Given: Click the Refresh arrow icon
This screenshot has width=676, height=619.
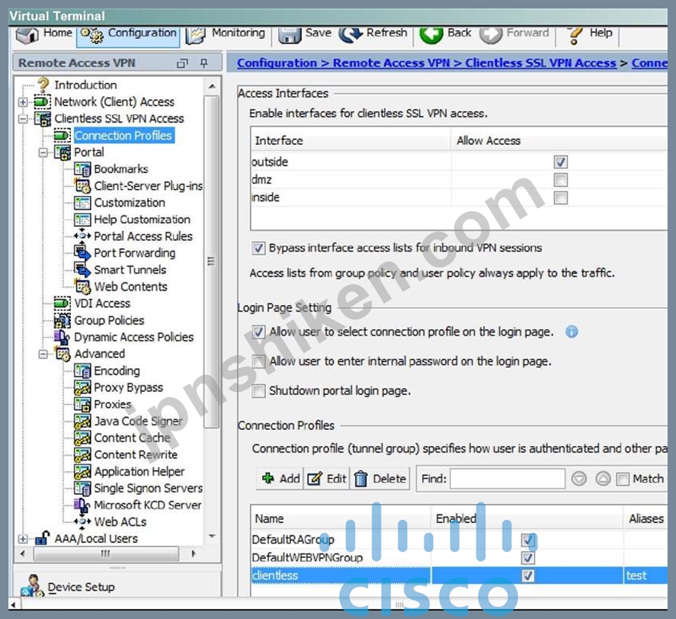Looking at the screenshot, I should [x=351, y=34].
